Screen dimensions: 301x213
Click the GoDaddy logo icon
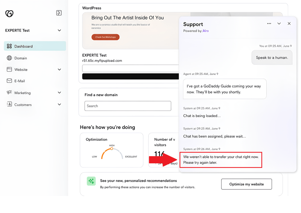pos(9,14)
